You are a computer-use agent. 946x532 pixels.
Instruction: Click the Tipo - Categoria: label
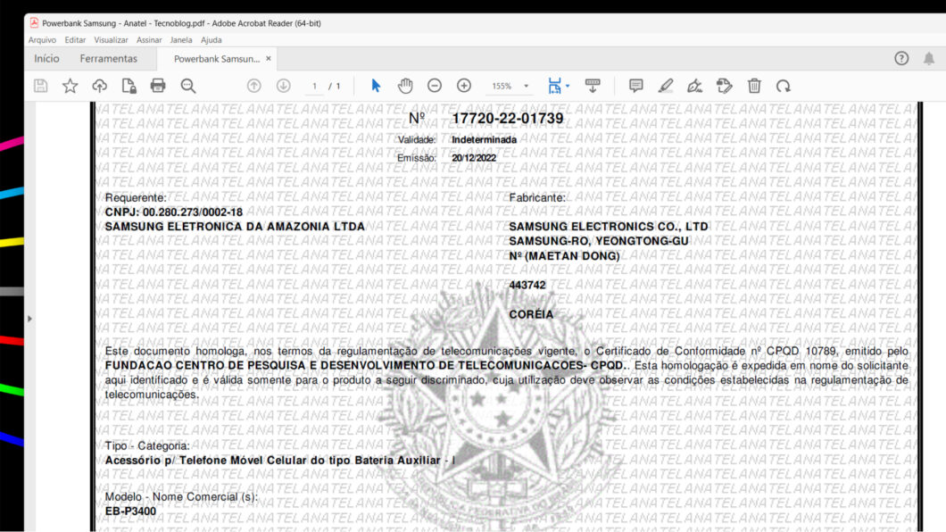(x=147, y=445)
